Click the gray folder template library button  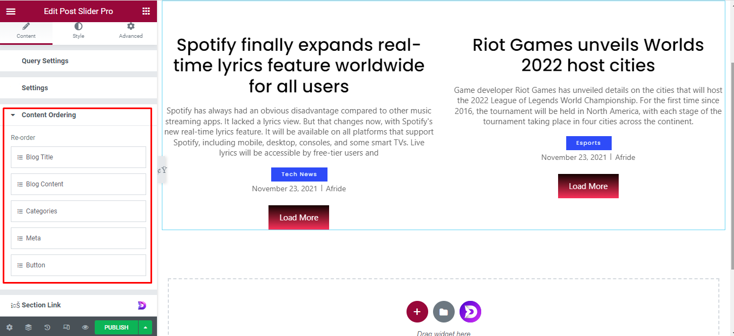click(444, 312)
